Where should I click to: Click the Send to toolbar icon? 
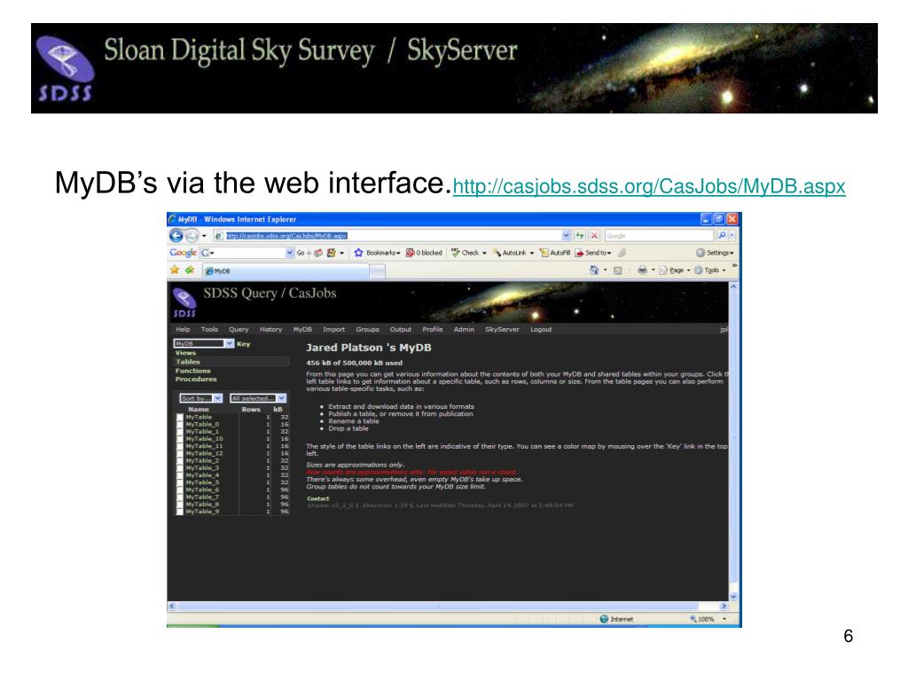[x=579, y=253]
